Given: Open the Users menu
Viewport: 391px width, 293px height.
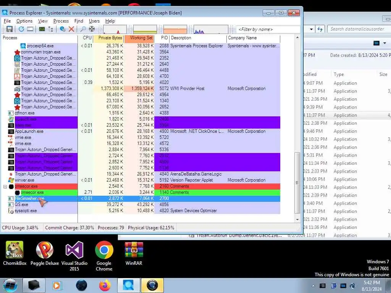Looking at the screenshot, I should (94, 21).
